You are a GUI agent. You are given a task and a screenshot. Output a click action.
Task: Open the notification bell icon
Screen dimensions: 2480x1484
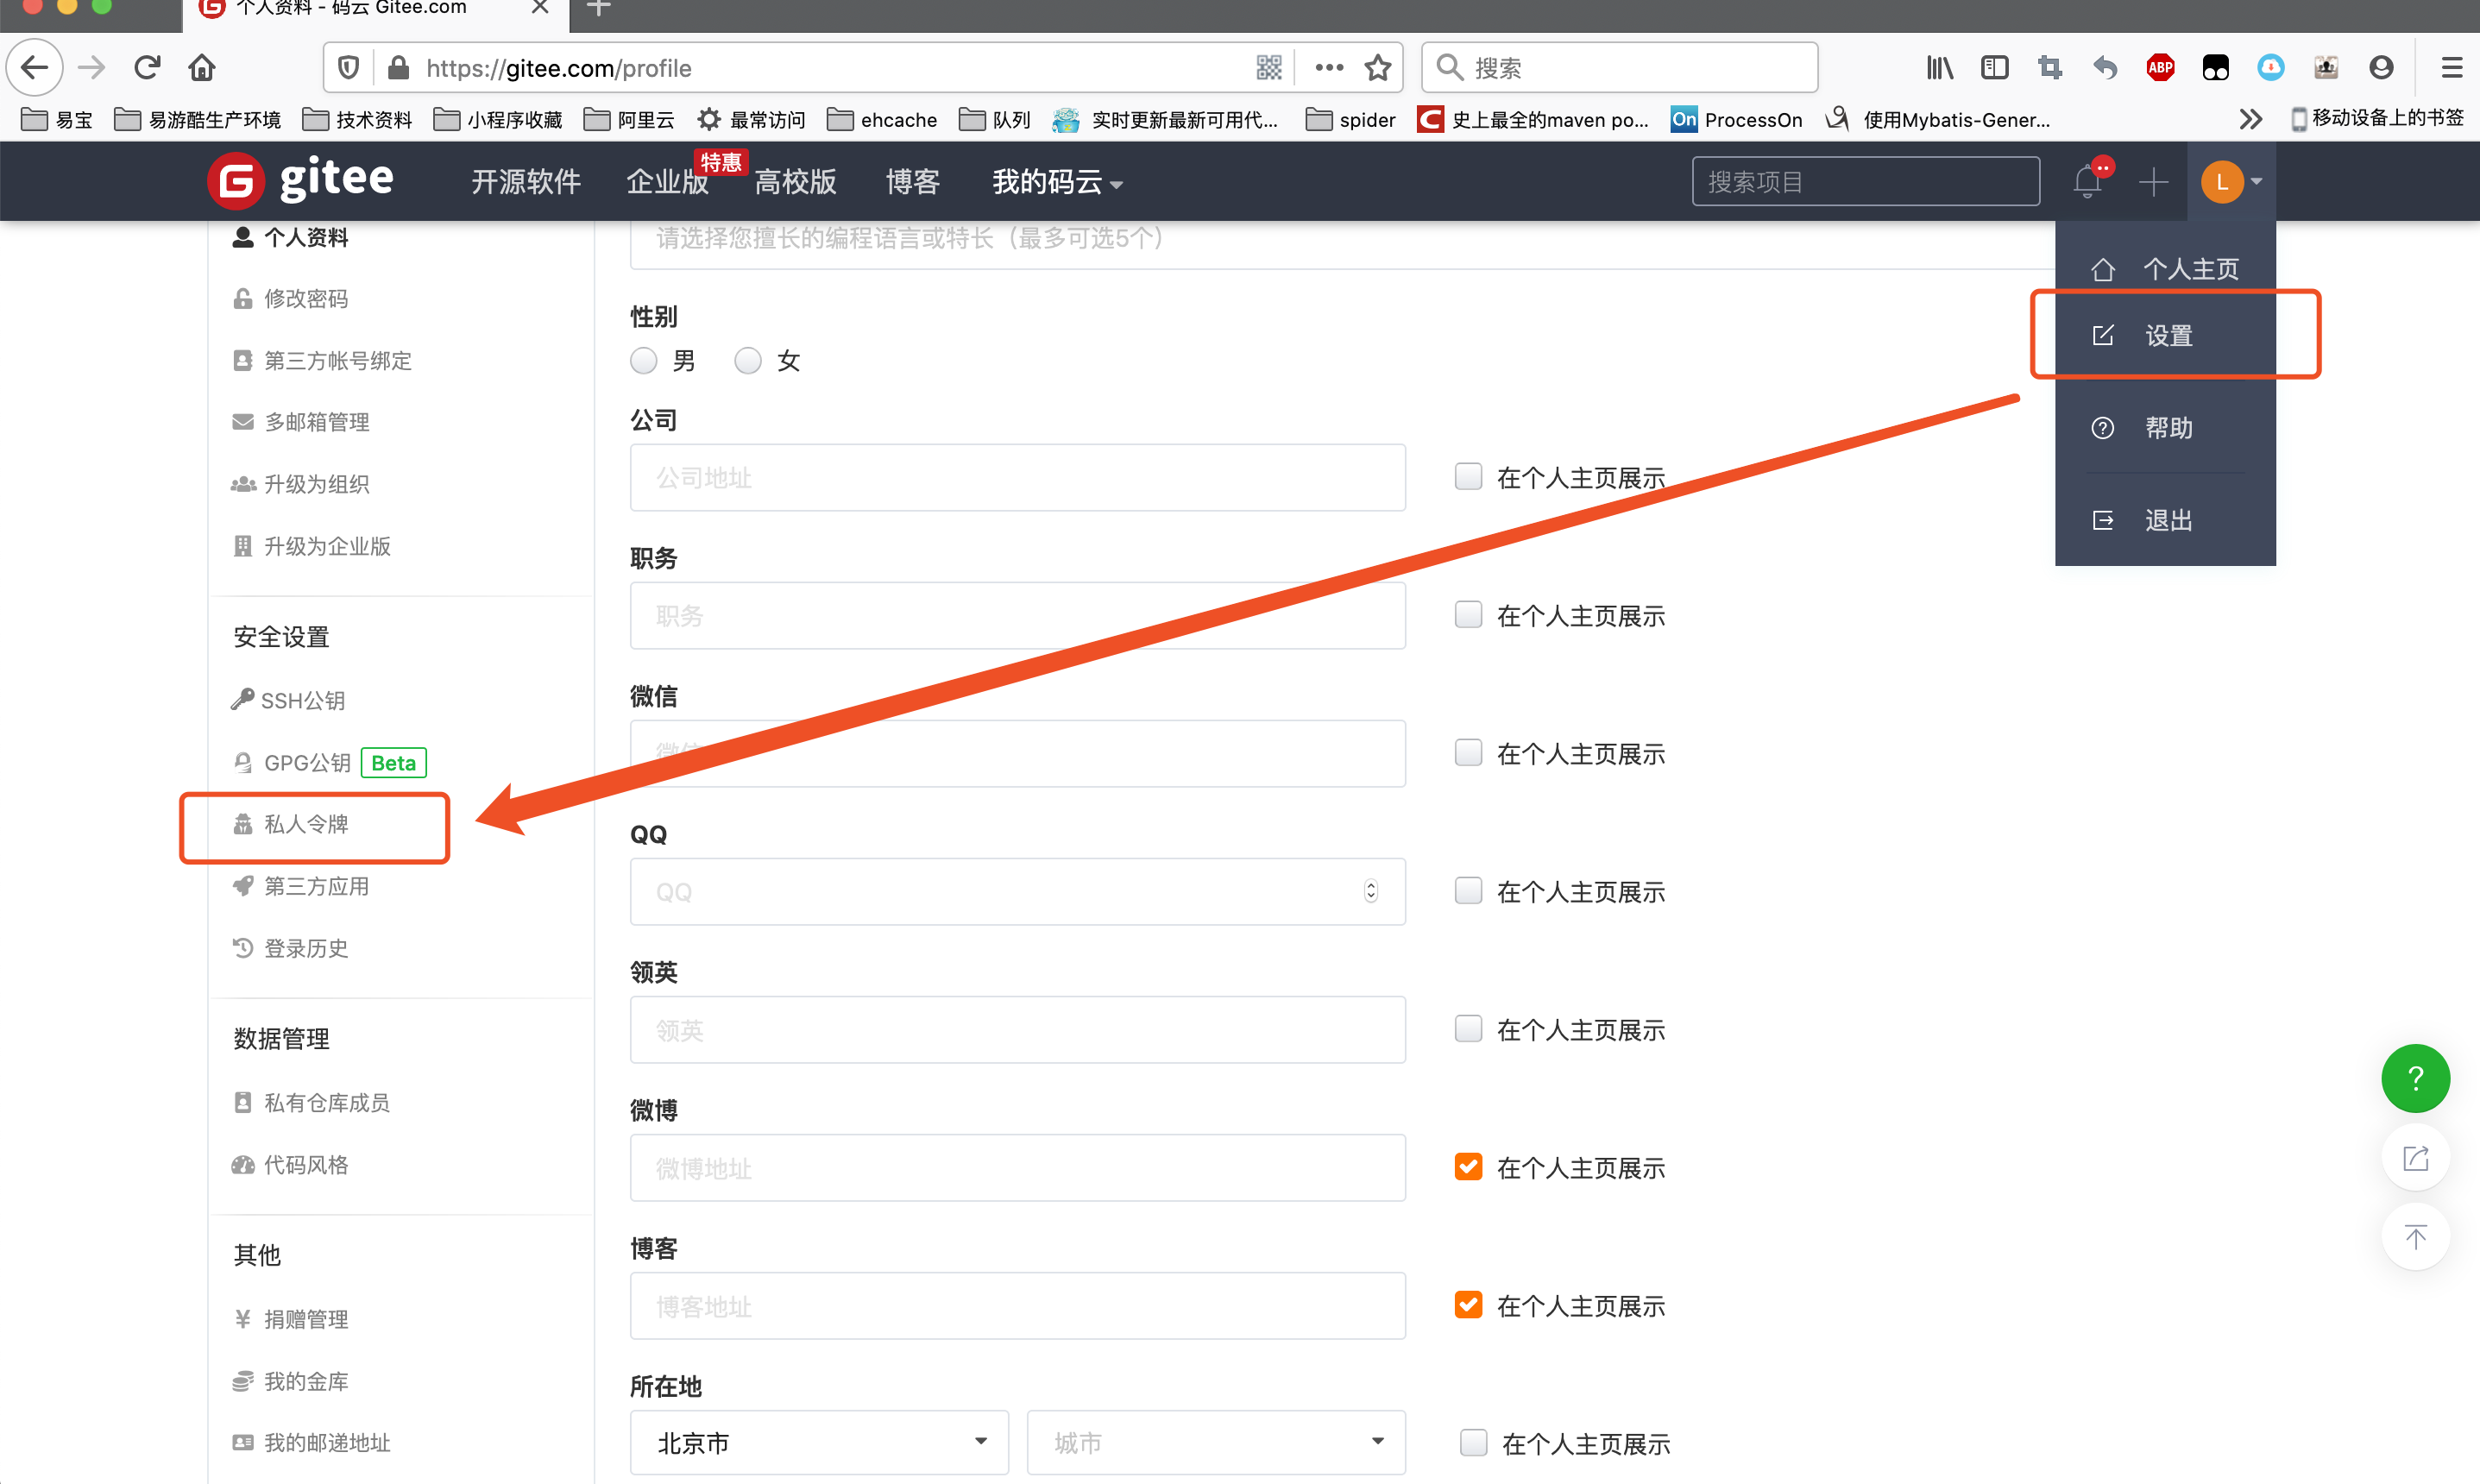pyautogui.click(x=2087, y=182)
